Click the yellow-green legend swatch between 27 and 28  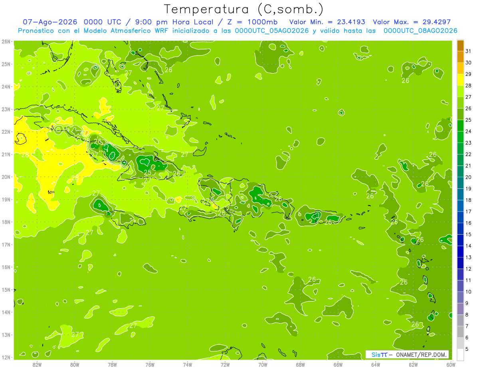coord(460,91)
